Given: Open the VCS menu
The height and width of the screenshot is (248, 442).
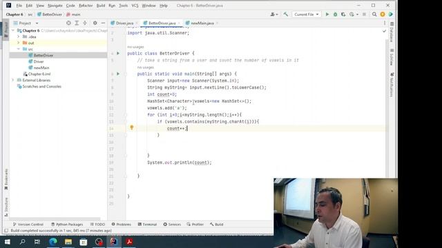Looking at the screenshot, I should pos(135,6).
